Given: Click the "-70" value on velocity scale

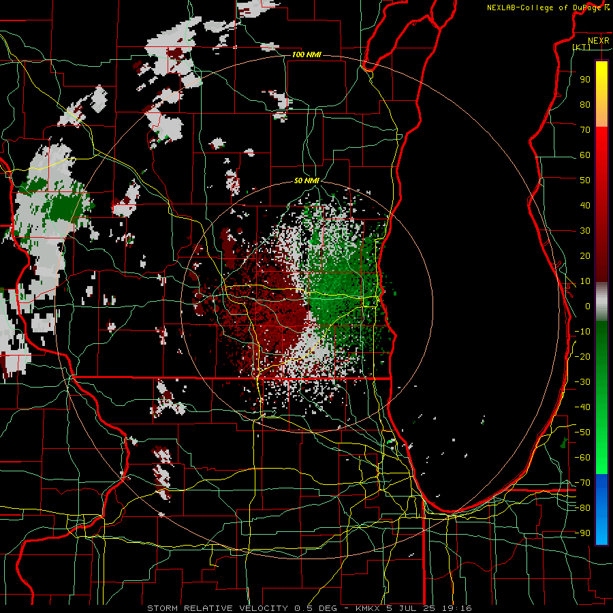Looking at the screenshot, I should 582,483.
